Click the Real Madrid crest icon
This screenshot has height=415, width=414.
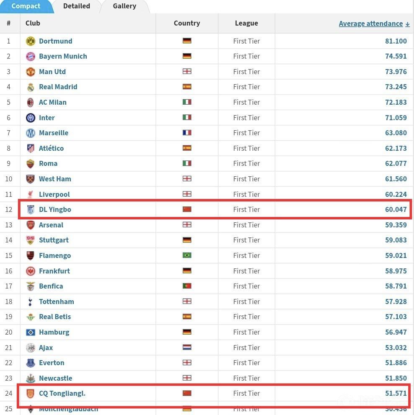[x=31, y=87]
